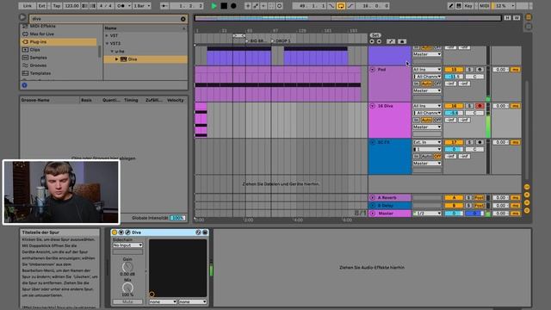Viewport: 551px width, 310px height.
Task: Click the Pad track volume value field
Action: (x=454, y=77)
